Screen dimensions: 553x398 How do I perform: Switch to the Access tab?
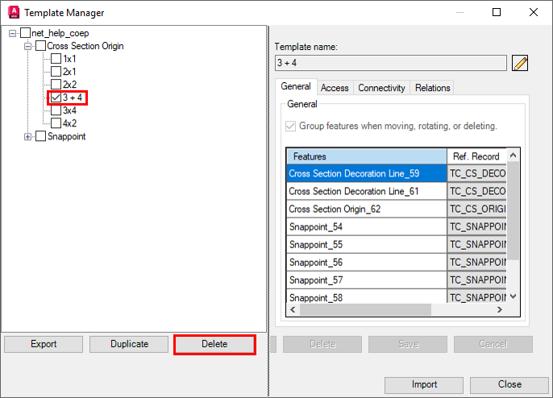335,88
